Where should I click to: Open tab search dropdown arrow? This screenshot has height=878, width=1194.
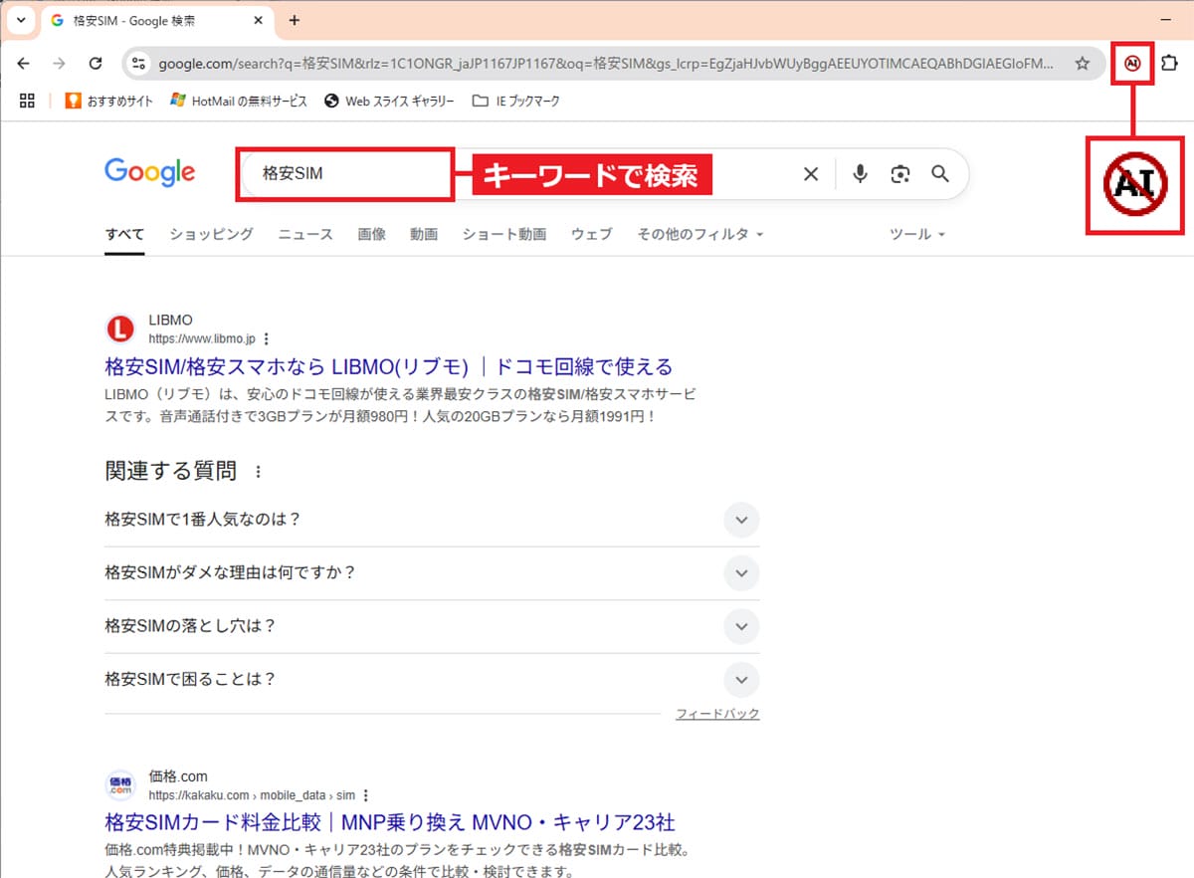pyautogui.click(x=21, y=20)
